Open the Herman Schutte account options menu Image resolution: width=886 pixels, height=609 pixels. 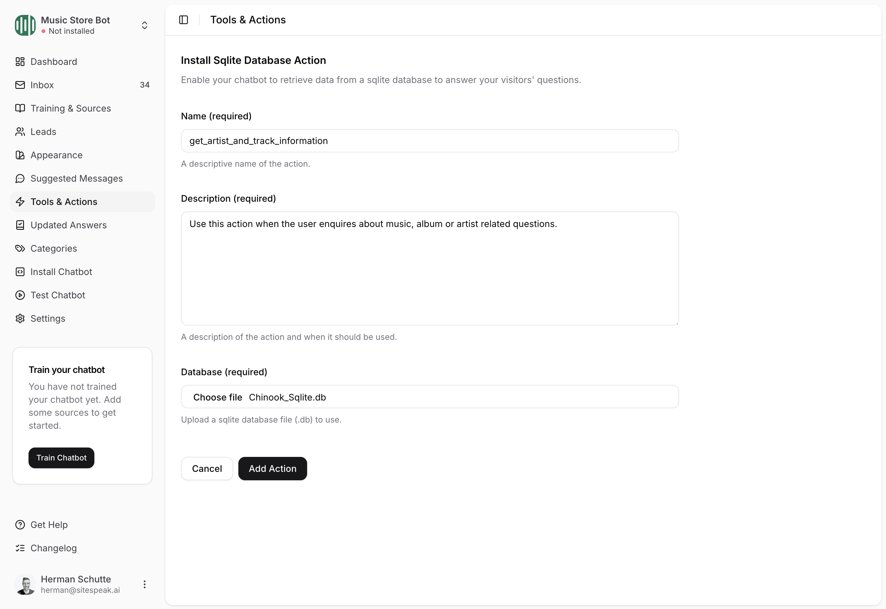(145, 584)
